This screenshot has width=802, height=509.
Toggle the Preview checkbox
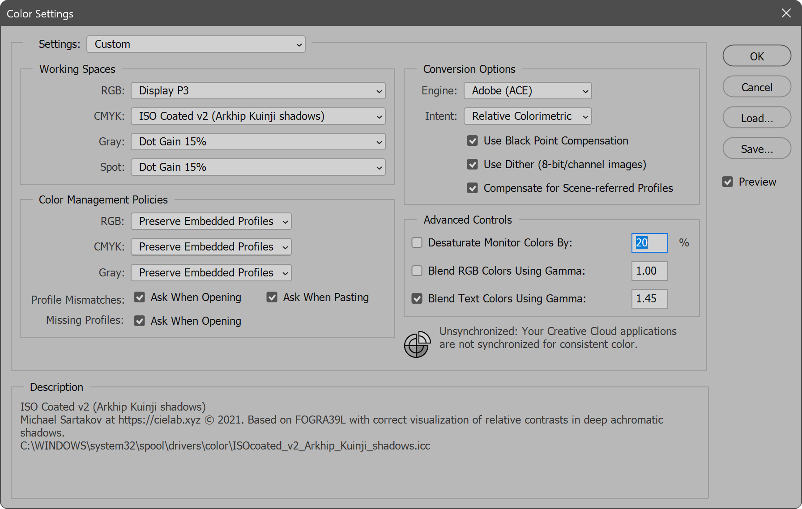point(728,182)
